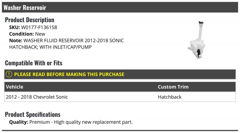Click the Custom Trim column header

(x=173, y=87)
